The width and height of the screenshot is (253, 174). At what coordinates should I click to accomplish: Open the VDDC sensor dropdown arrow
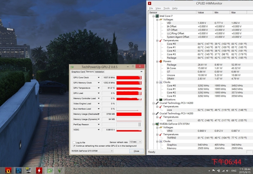coord(99,130)
